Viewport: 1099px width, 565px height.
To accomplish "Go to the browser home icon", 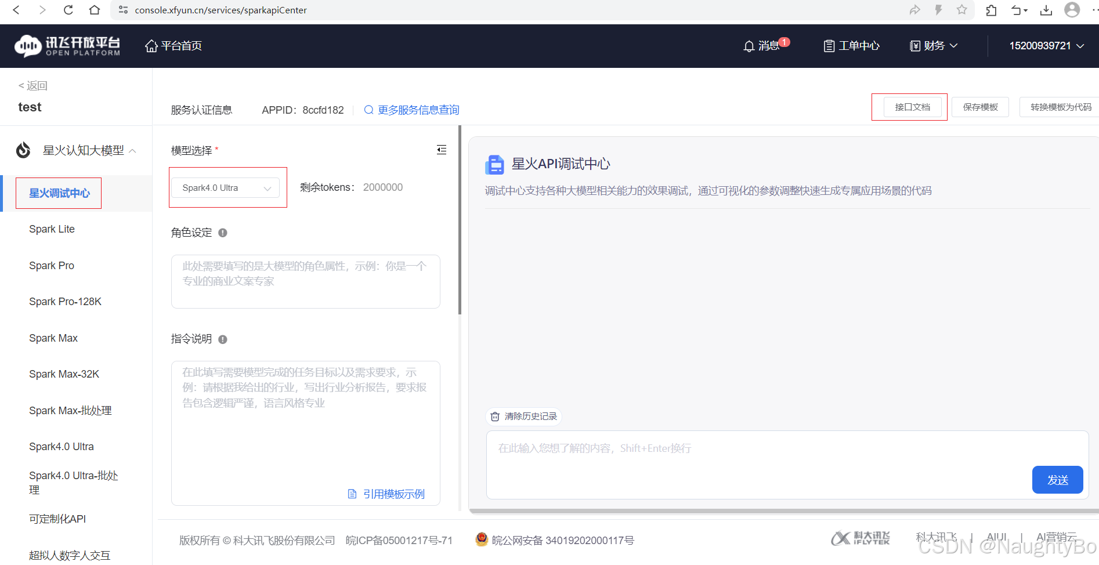I will [95, 10].
